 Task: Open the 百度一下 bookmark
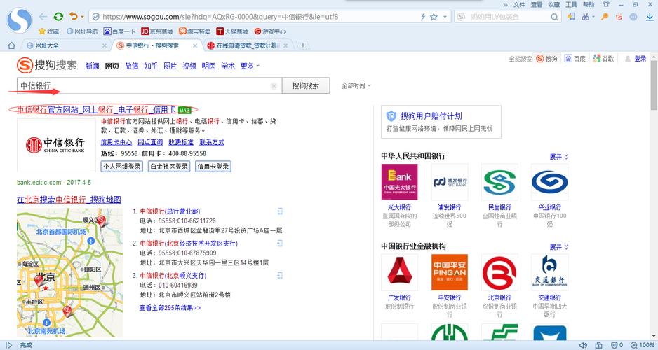[119, 31]
